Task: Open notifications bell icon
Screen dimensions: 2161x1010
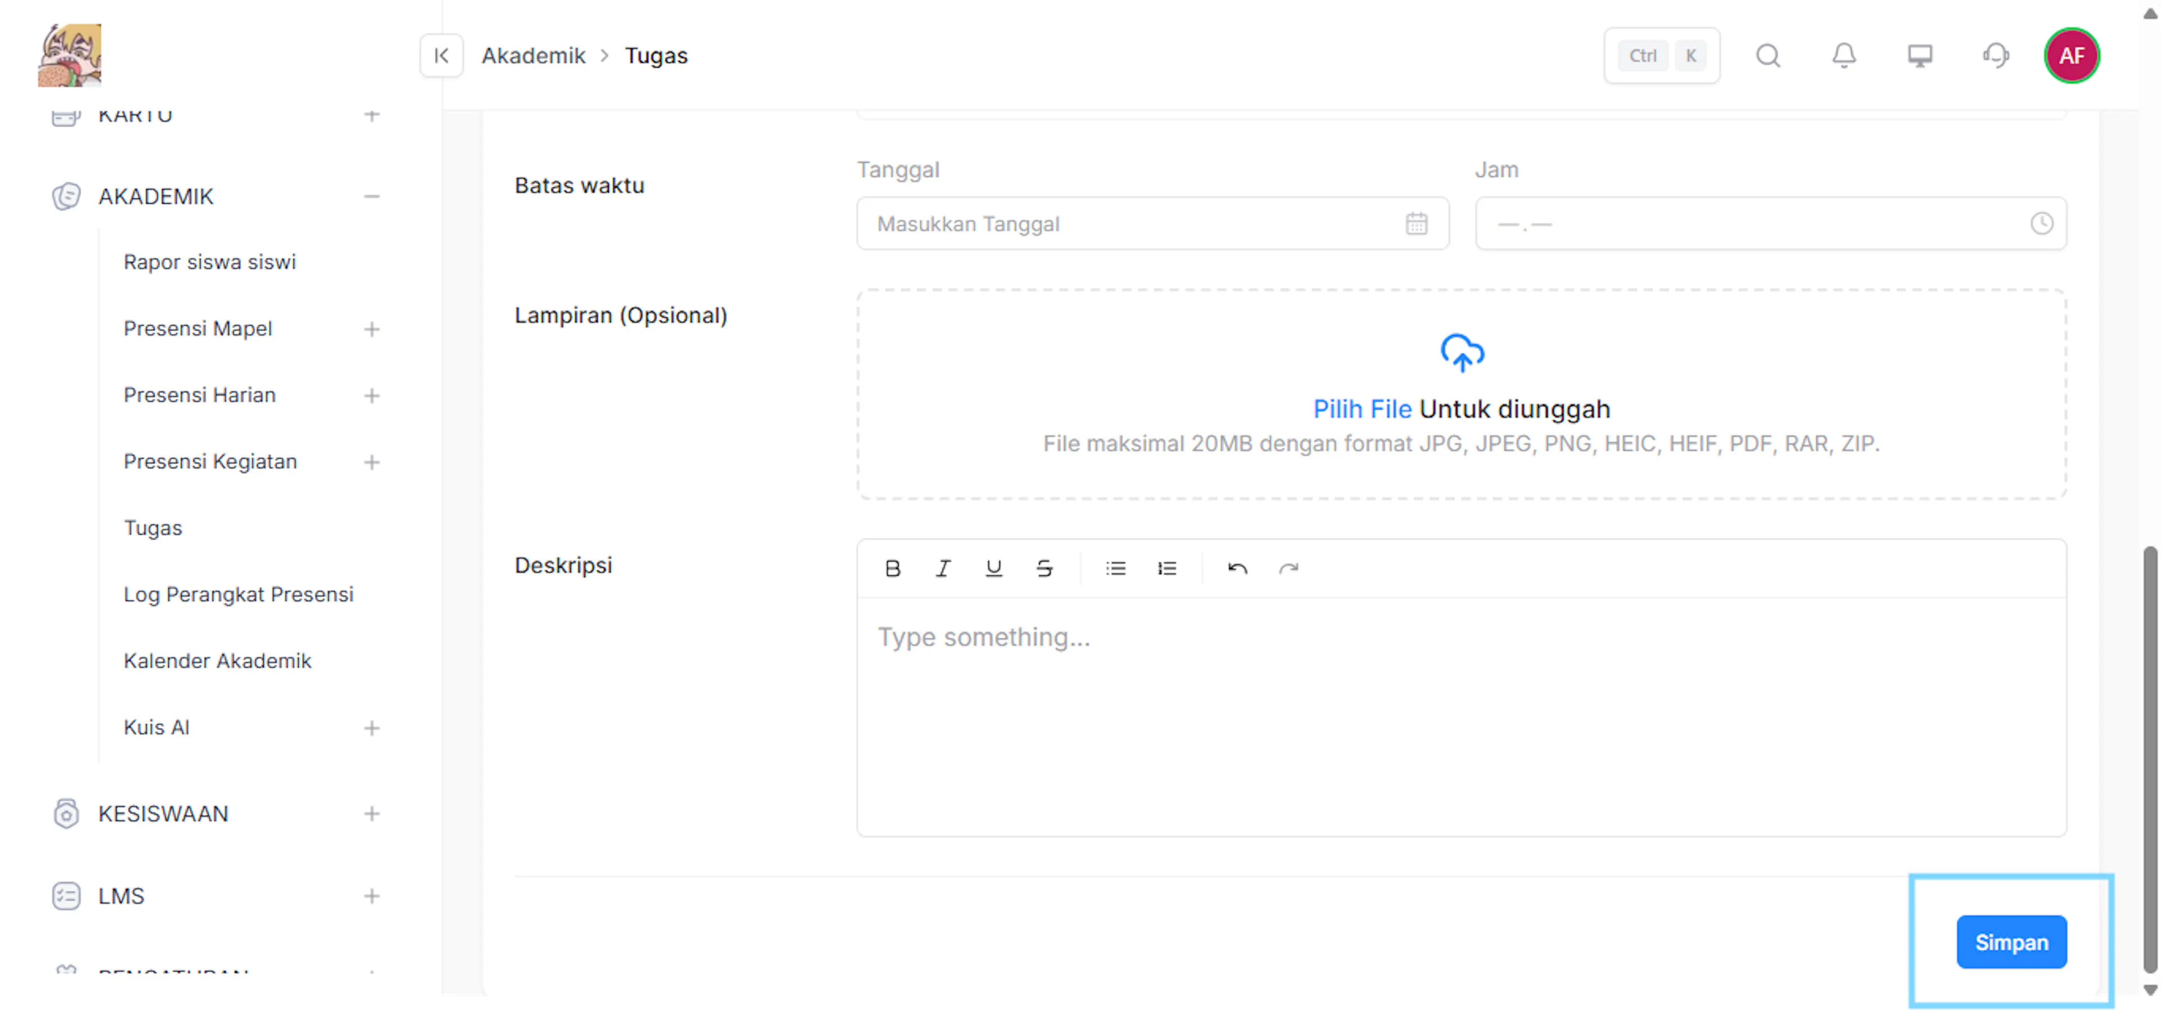Action: coord(1843,55)
